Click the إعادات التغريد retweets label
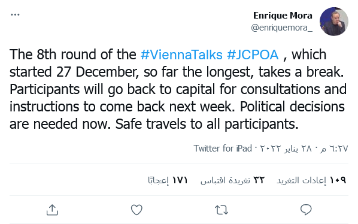358x224 pixels. [x=301, y=180]
